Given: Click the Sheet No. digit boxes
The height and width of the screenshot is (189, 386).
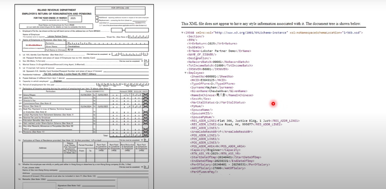Looking at the screenshot, I should [139, 36].
